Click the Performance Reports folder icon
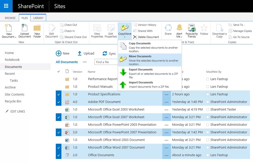 tap(67, 79)
